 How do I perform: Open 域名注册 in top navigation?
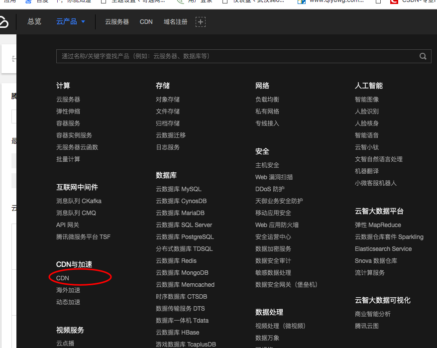tap(175, 22)
